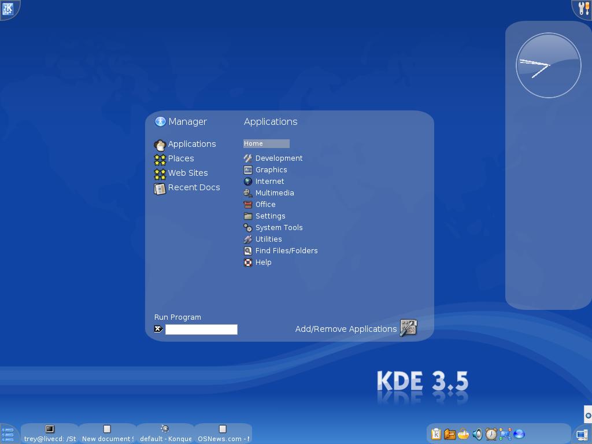The width and height of the screenshot is (592, 444).
Task: Open the Places category
Action: click(181, 158)
